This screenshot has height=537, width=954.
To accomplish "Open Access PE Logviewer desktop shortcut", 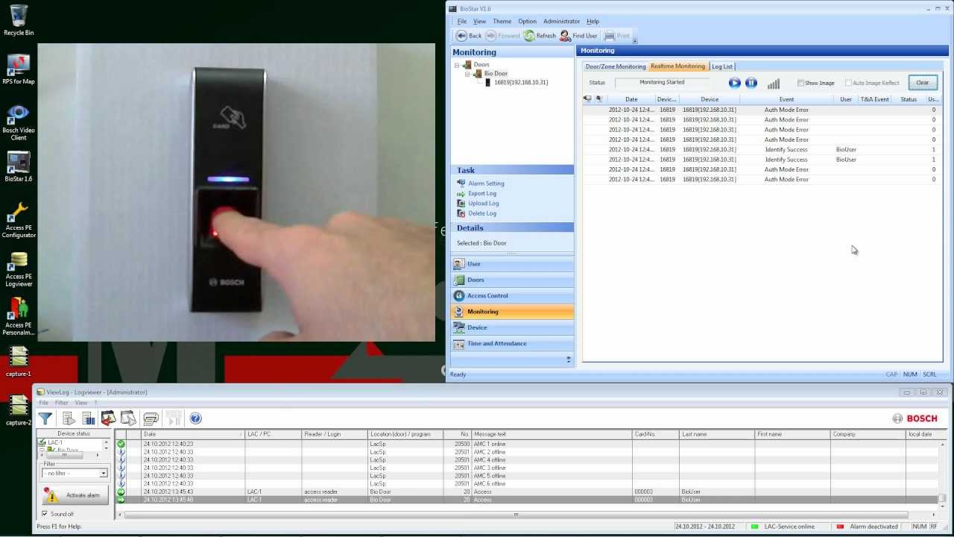I will (19, 268).
